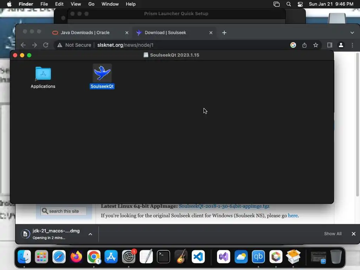Viewport: 360px width, 270px height.
Task: Open Chrome three-dot menu
Action: [x=352, y=45]
